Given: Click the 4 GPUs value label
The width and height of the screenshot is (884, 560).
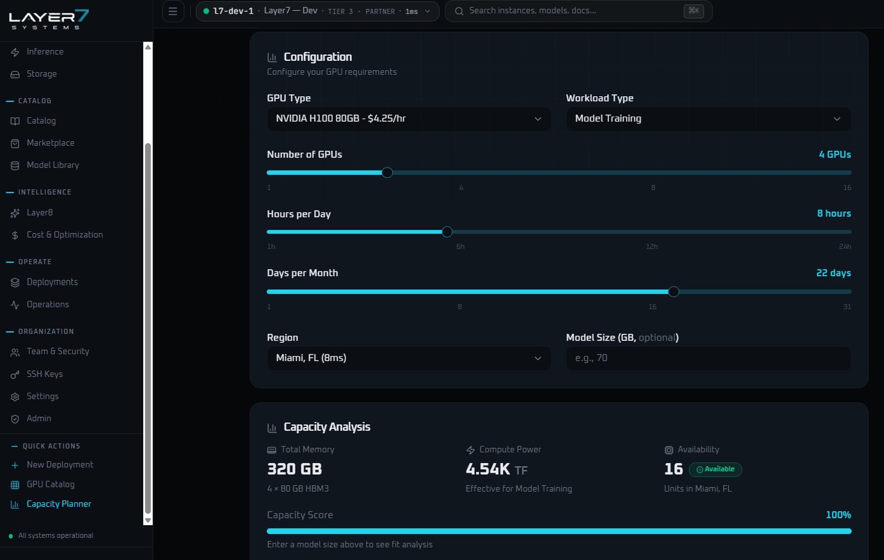Looking at the screenshot, I should [x=835, y=154].
